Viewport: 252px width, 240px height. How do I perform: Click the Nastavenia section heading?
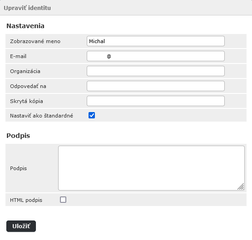25,26
